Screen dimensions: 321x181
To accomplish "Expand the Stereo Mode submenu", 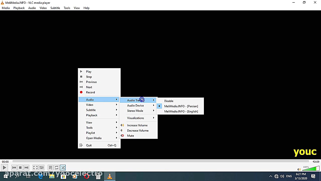I will 138,111.
